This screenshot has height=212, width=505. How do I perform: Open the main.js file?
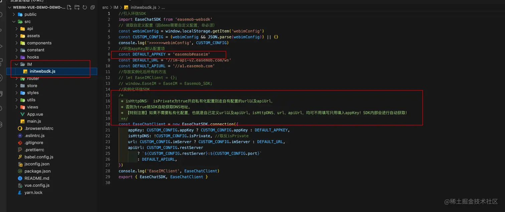tap(34, 121)
